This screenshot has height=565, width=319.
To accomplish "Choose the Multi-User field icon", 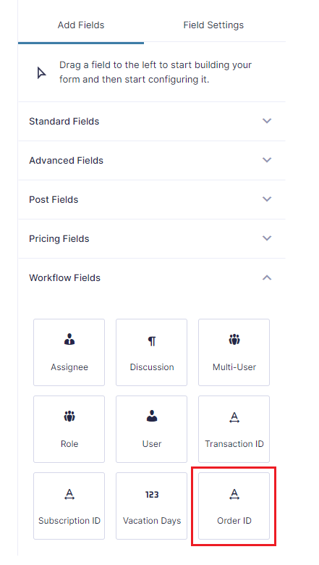I will [x=234, y=340].
